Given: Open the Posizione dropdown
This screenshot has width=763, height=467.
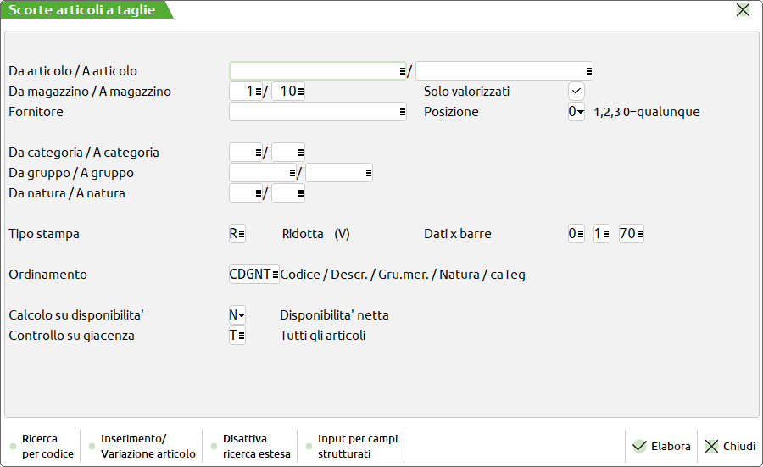Looking at the screenshot, I should 576,112.
